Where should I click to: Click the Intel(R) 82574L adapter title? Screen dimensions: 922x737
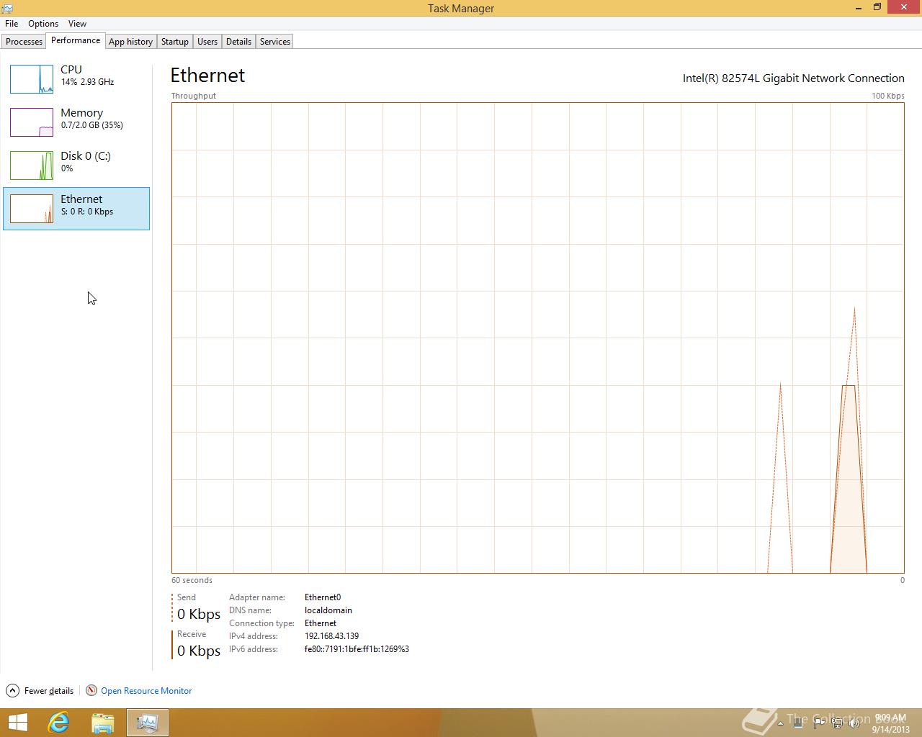(794, 78)
